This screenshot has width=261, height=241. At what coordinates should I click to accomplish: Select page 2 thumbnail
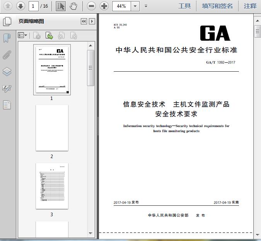(x=52, y=128)
